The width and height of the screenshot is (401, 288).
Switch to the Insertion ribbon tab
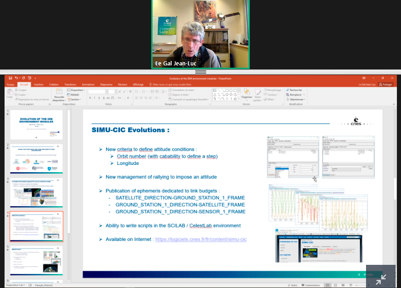[39, 84]
